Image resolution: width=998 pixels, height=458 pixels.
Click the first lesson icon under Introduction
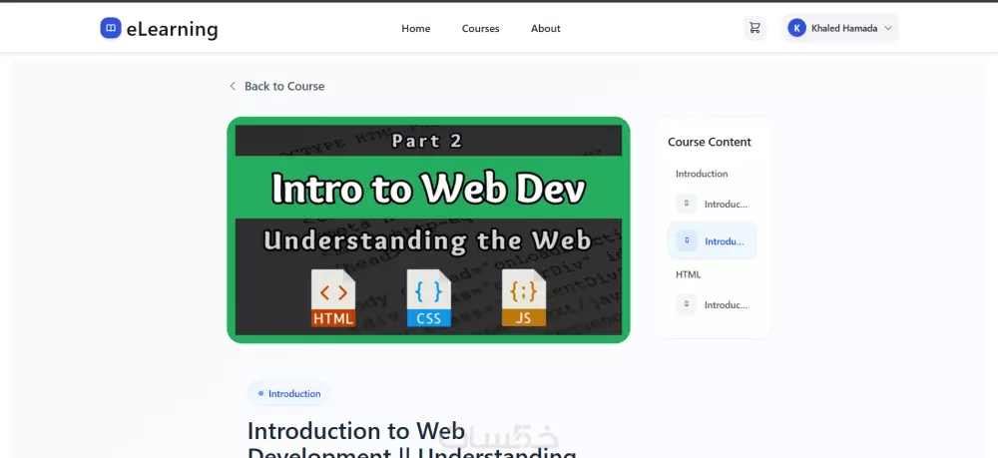687,205
